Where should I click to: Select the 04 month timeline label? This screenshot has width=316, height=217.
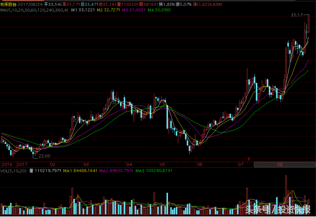point(129,164)
